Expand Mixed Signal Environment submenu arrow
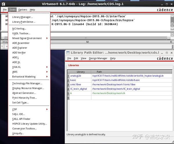 click(x=47, y=38)
